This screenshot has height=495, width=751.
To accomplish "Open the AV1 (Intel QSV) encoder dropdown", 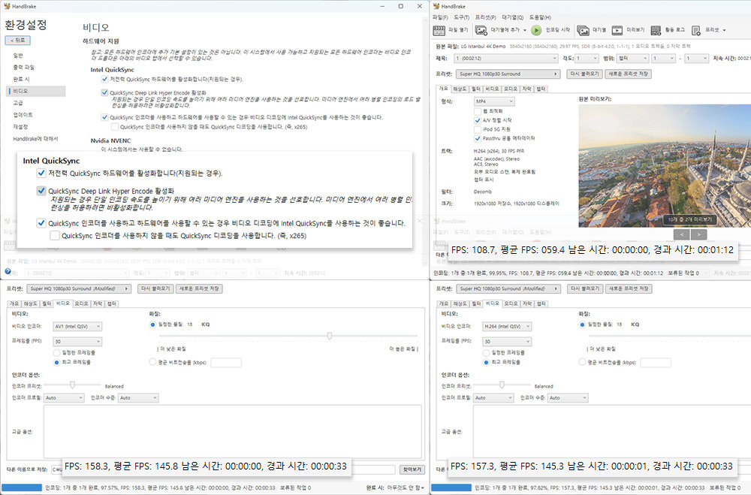I will coord(77,326).
